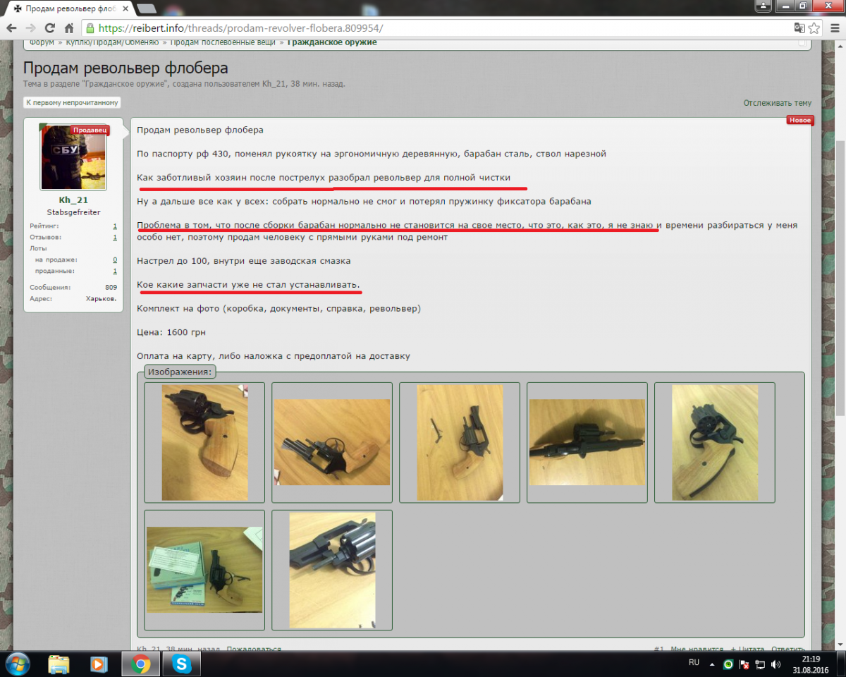
Task: Open a new browser tab
Action: [x=147, y=8]
